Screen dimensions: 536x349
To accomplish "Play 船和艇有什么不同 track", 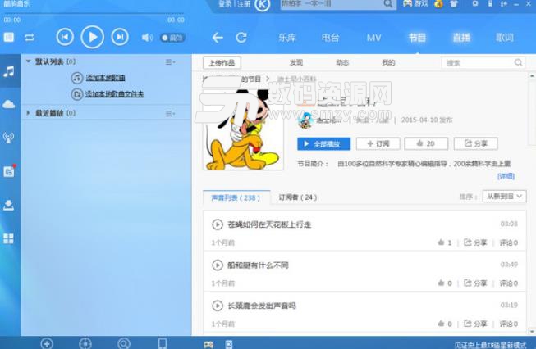I will point(218,265).
